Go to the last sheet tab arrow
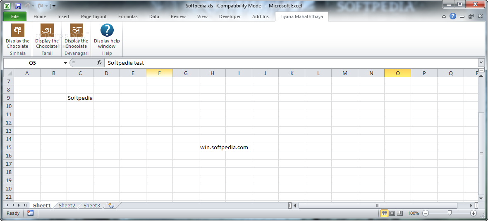 click(x=25, y=205)
